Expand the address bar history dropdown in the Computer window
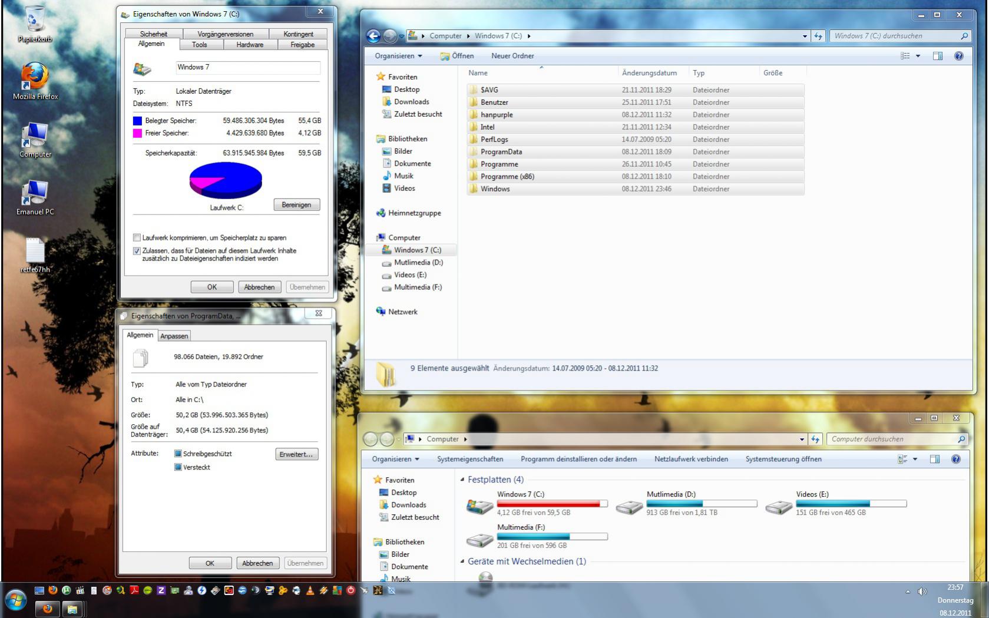Screen dimensions: 989x618 click(x=802, y=439)
